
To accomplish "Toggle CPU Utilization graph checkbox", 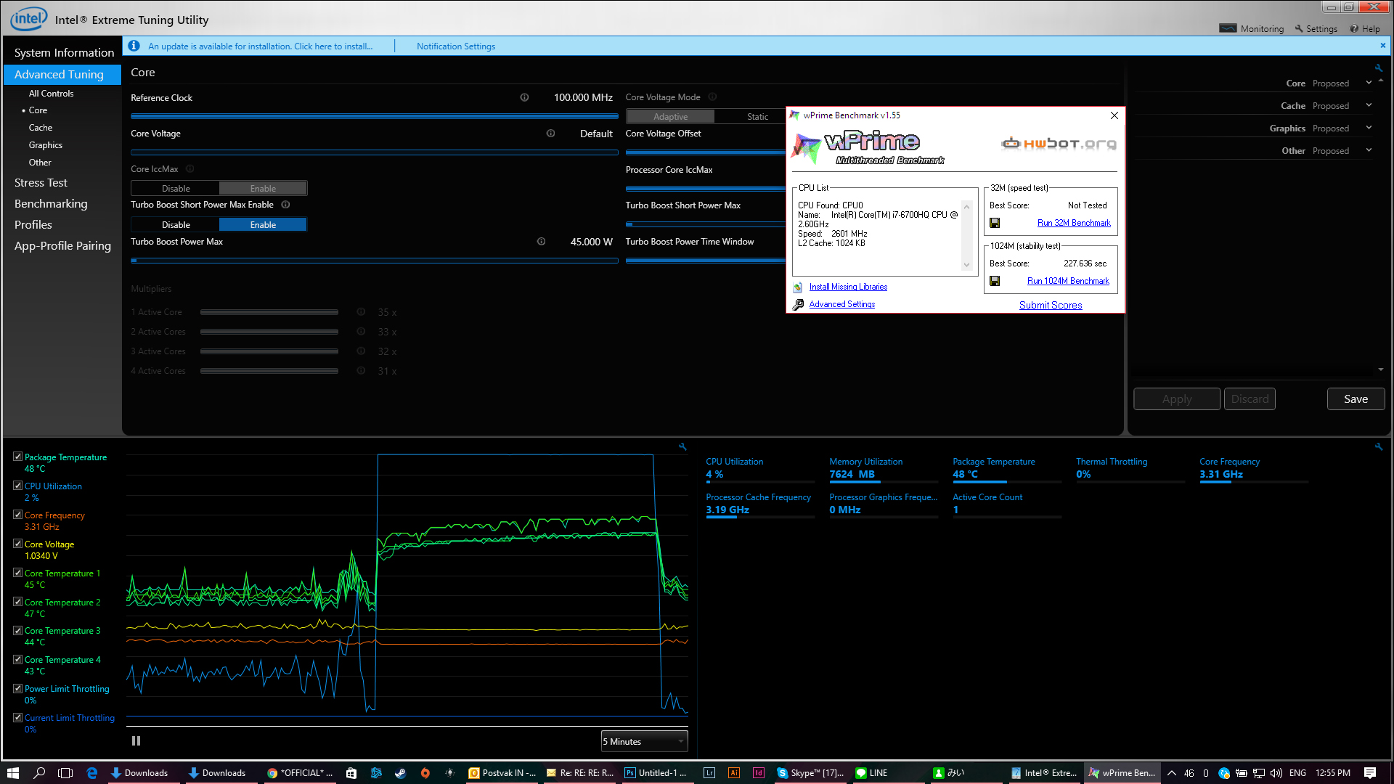I will (x=17, y=486).
